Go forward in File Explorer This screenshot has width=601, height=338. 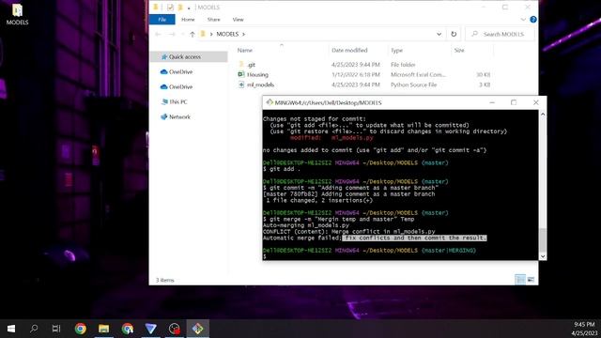pyautogui.click(x=172, y=34)
